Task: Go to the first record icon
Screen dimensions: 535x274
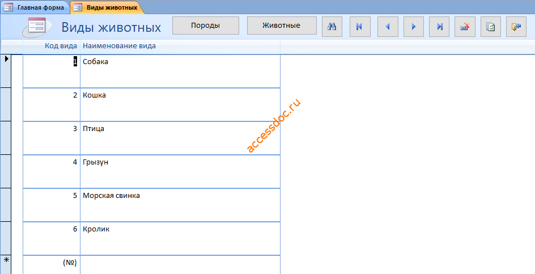Action: (360, 26)
